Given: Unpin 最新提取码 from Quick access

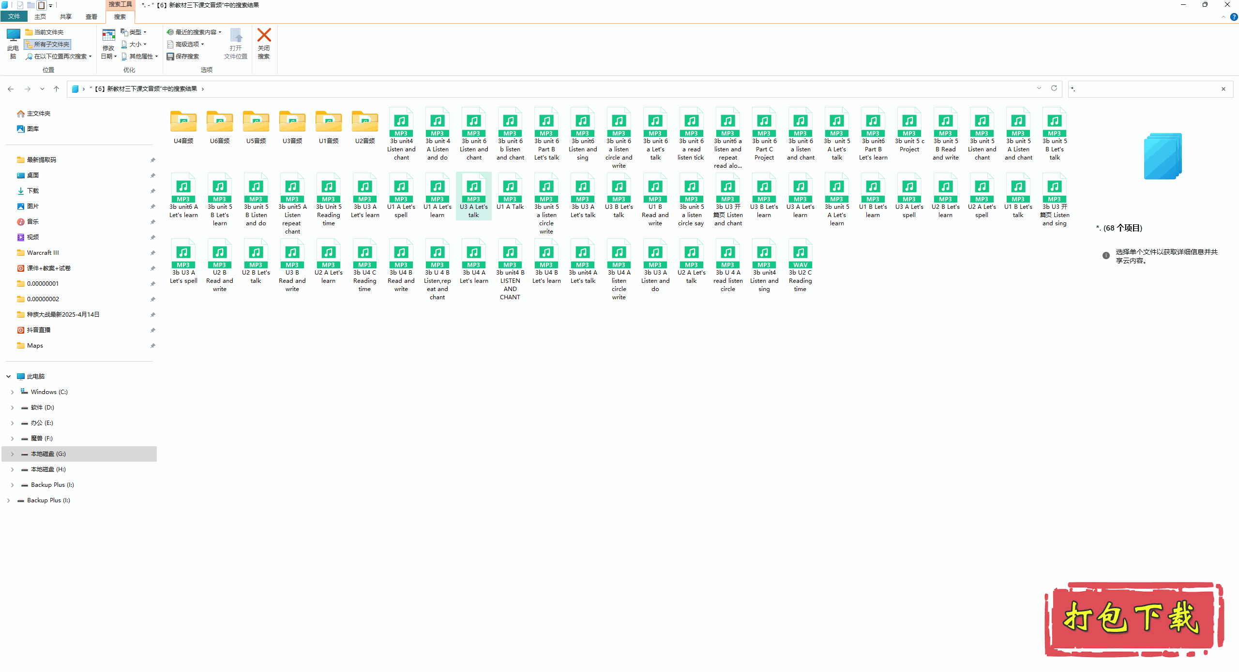Looking at the screenshot, I should (152, 160).
